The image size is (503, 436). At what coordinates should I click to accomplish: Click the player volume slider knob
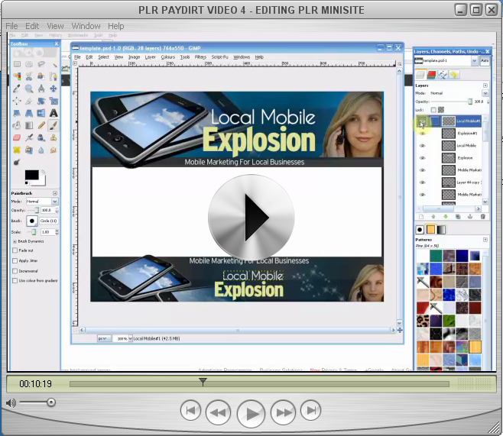(51, 402)
